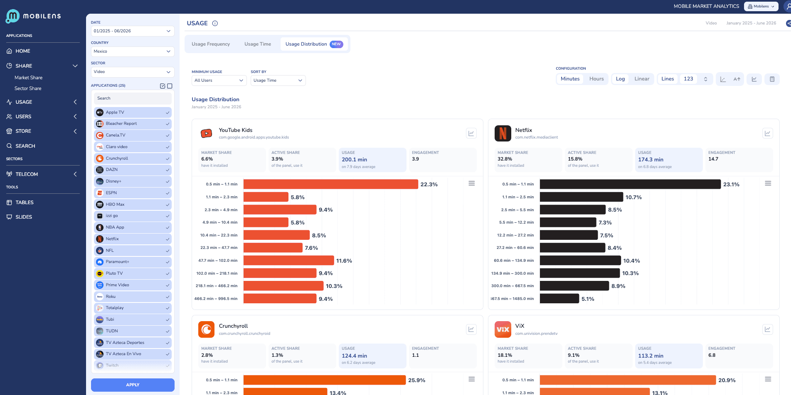Open YouTube Kids trend chart icon
Image resolution: width=791 pixels, height=395 pixels.
pos(471,133)
